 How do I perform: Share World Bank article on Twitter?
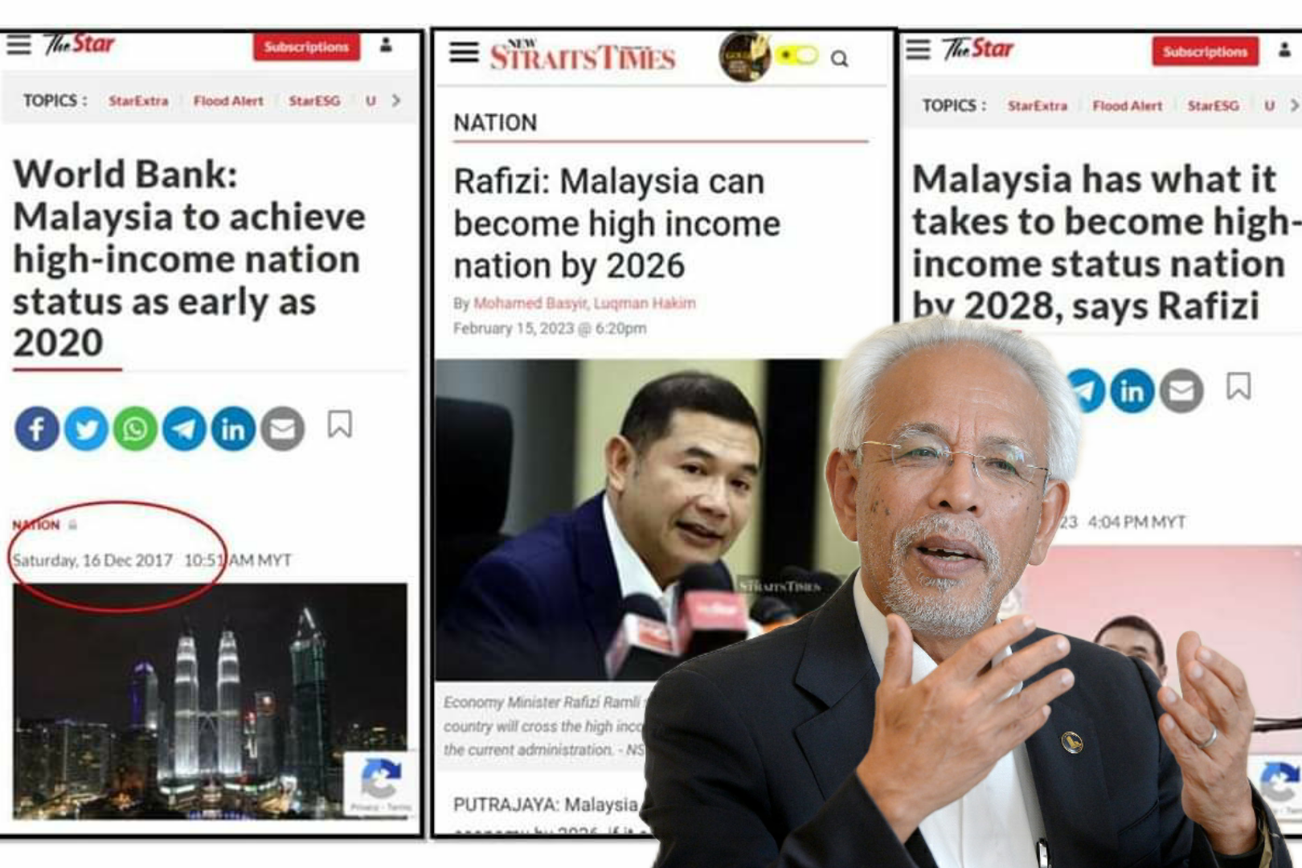86,428
